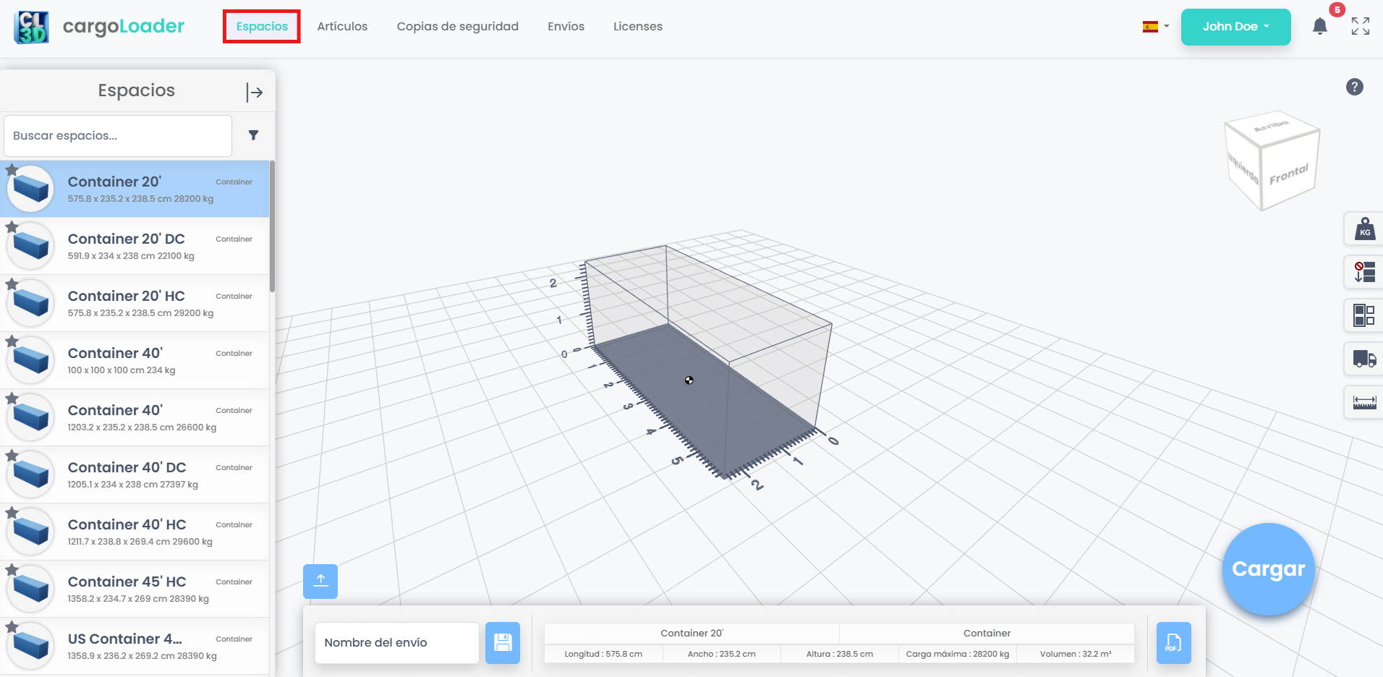The width and height of the screenshot is (1383, 677).
Task: Click the save shipment floppy disk icon
Action: pyautogui.click(x=502, y=642)
